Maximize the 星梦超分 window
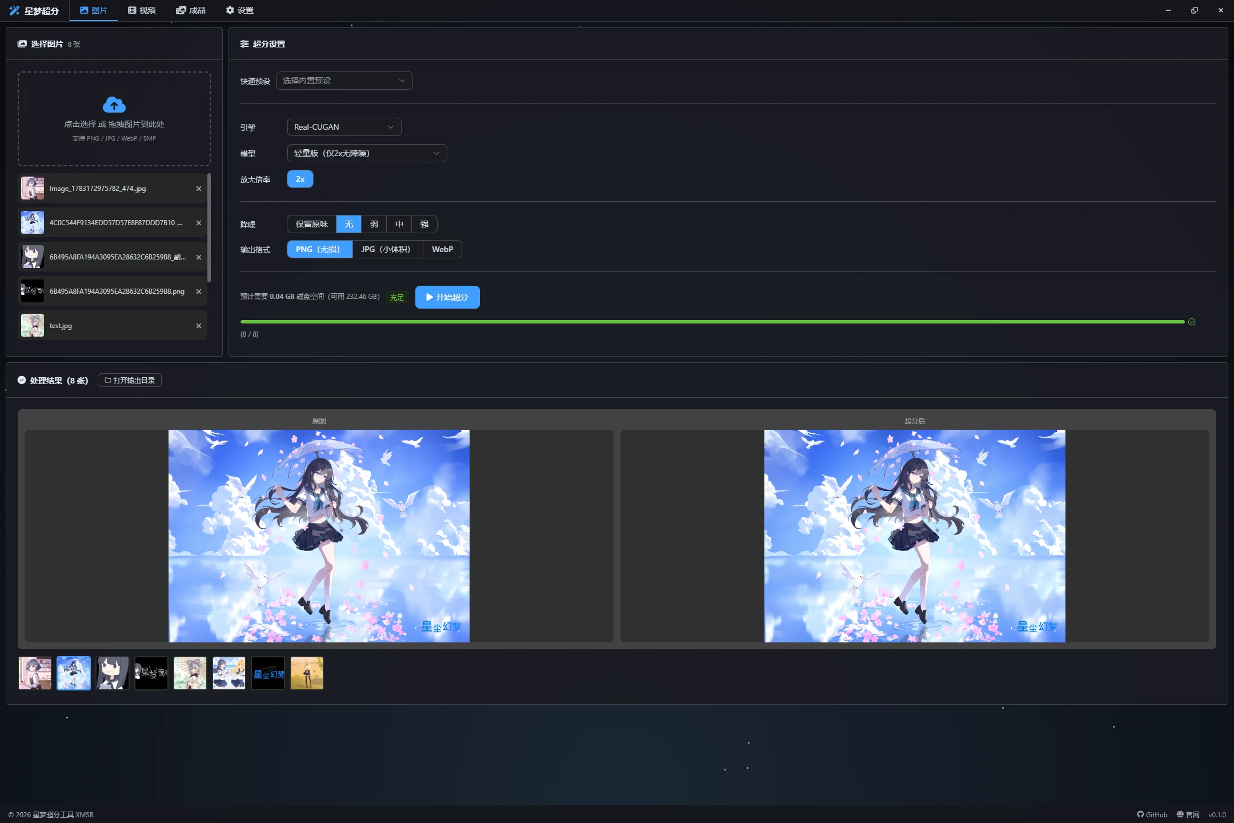Screen dimensions: 1234x823 (1195, 10)
